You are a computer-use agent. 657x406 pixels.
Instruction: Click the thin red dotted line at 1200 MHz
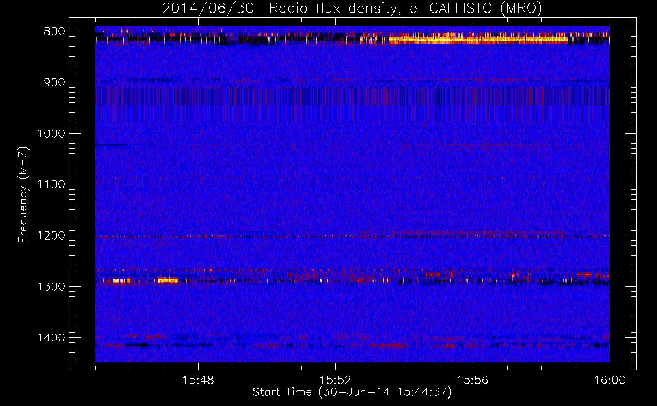(x=352, y=236)
